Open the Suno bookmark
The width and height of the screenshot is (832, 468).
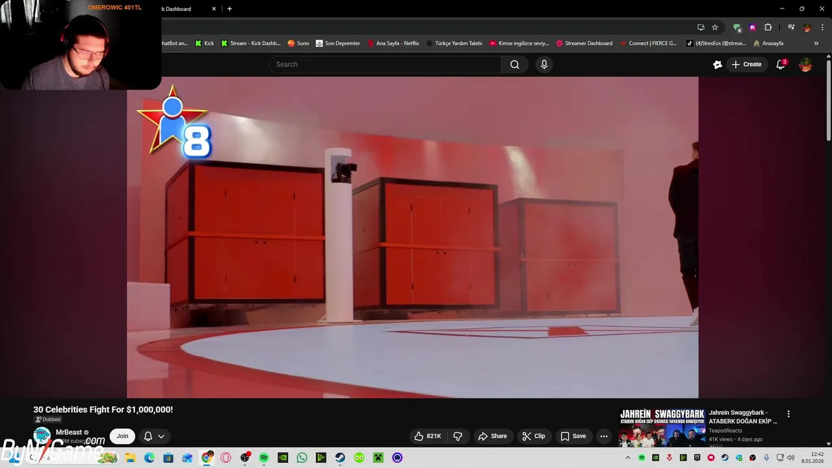pyautogui.click(x=298, y=44)
